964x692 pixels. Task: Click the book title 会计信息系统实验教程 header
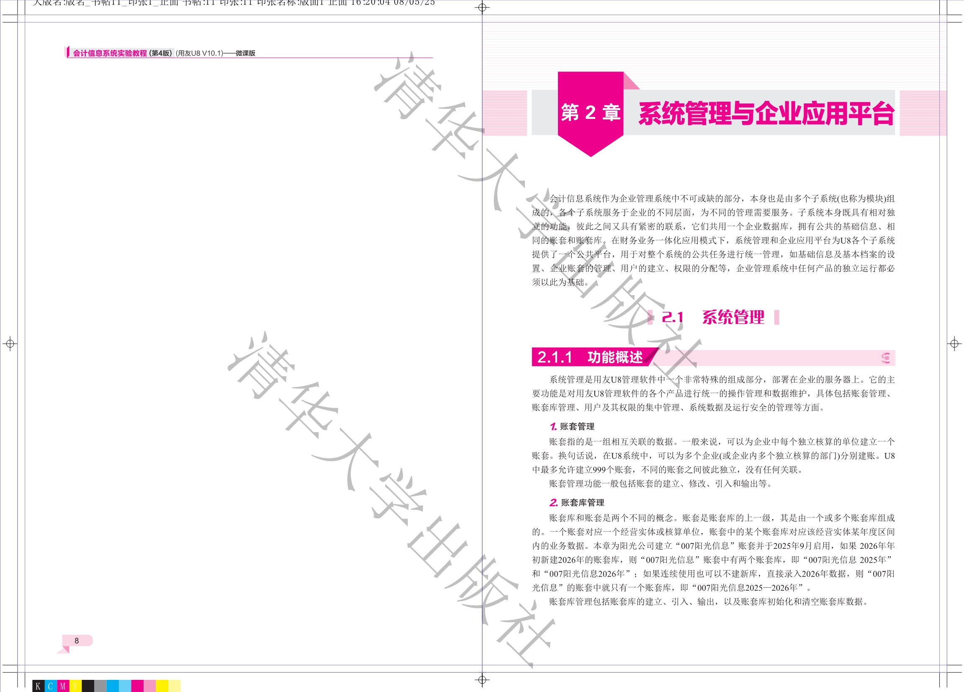tap(110, 53)
